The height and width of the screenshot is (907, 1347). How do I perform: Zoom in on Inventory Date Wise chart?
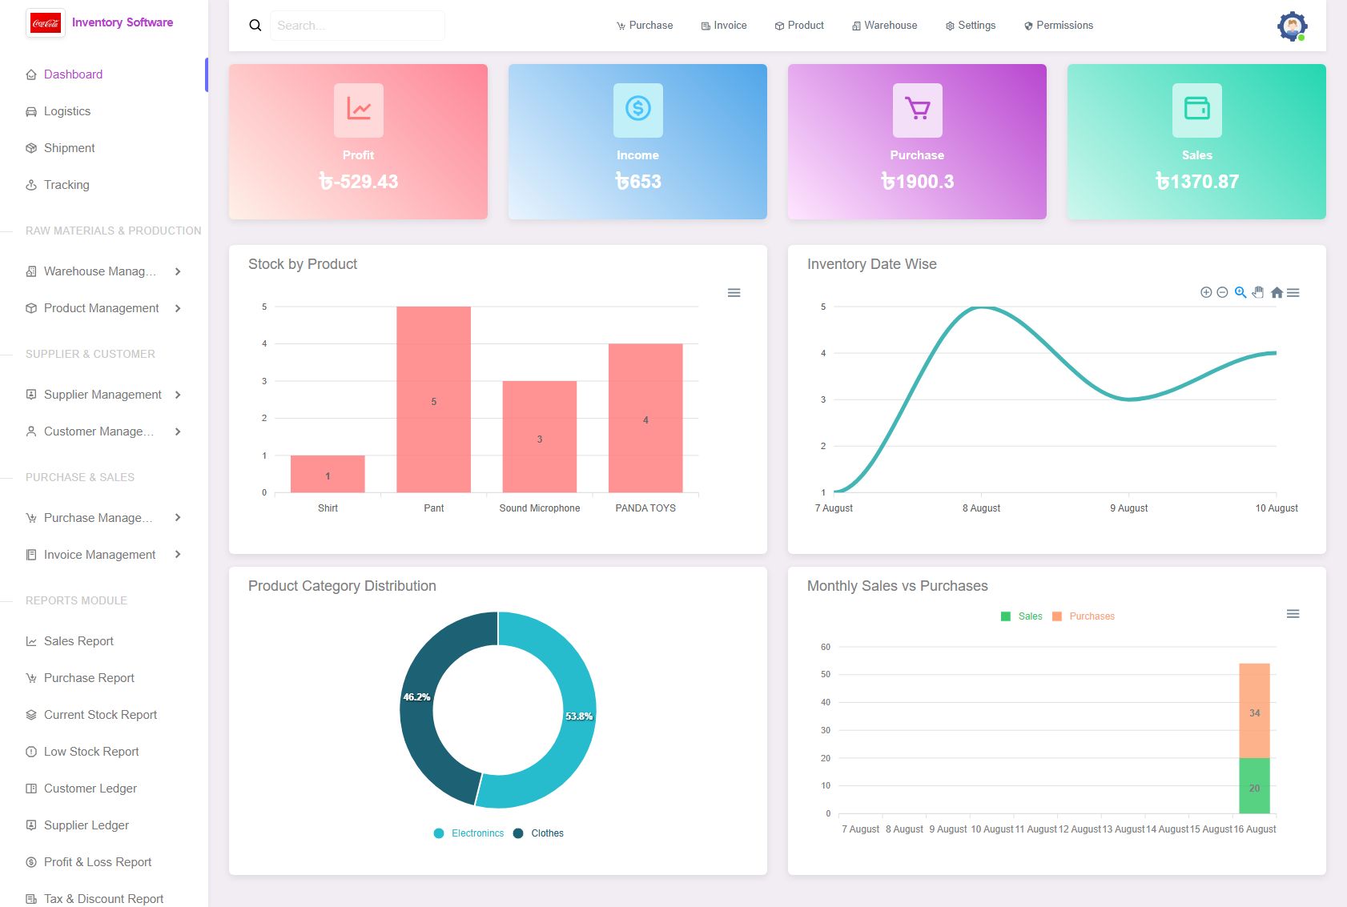click(x=1206, y=293)
